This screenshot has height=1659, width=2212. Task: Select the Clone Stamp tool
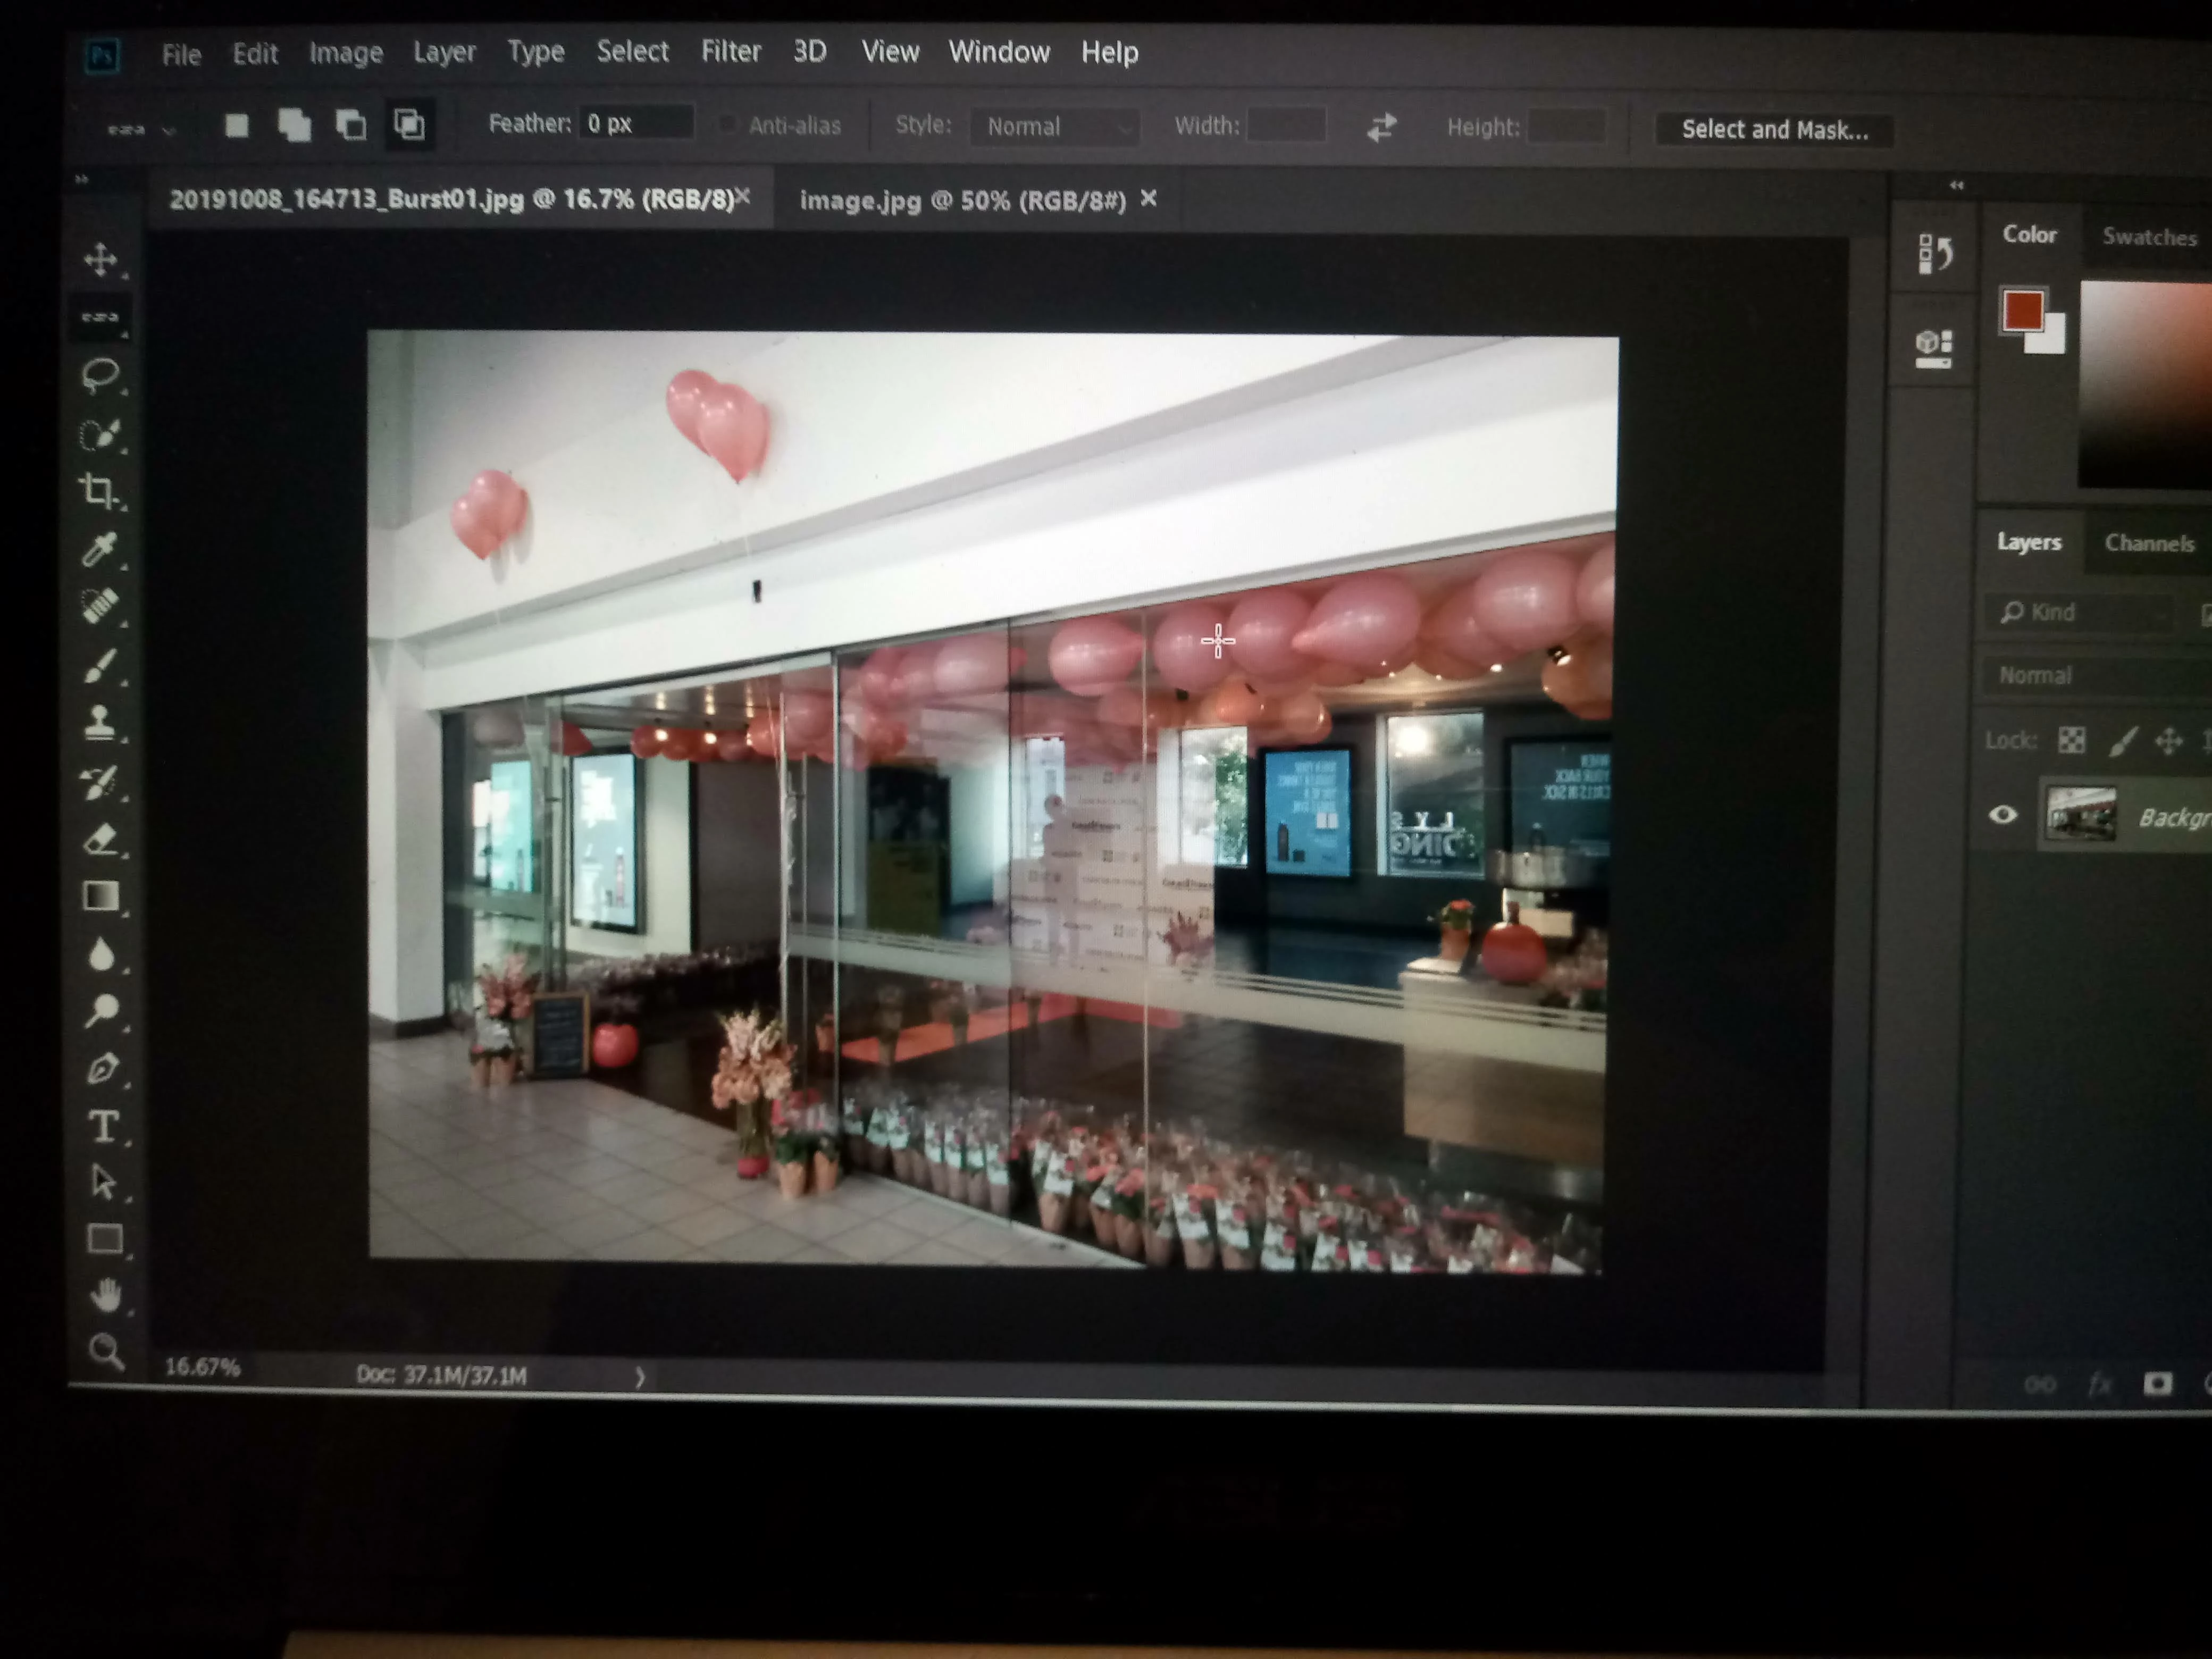click(100, 722)
